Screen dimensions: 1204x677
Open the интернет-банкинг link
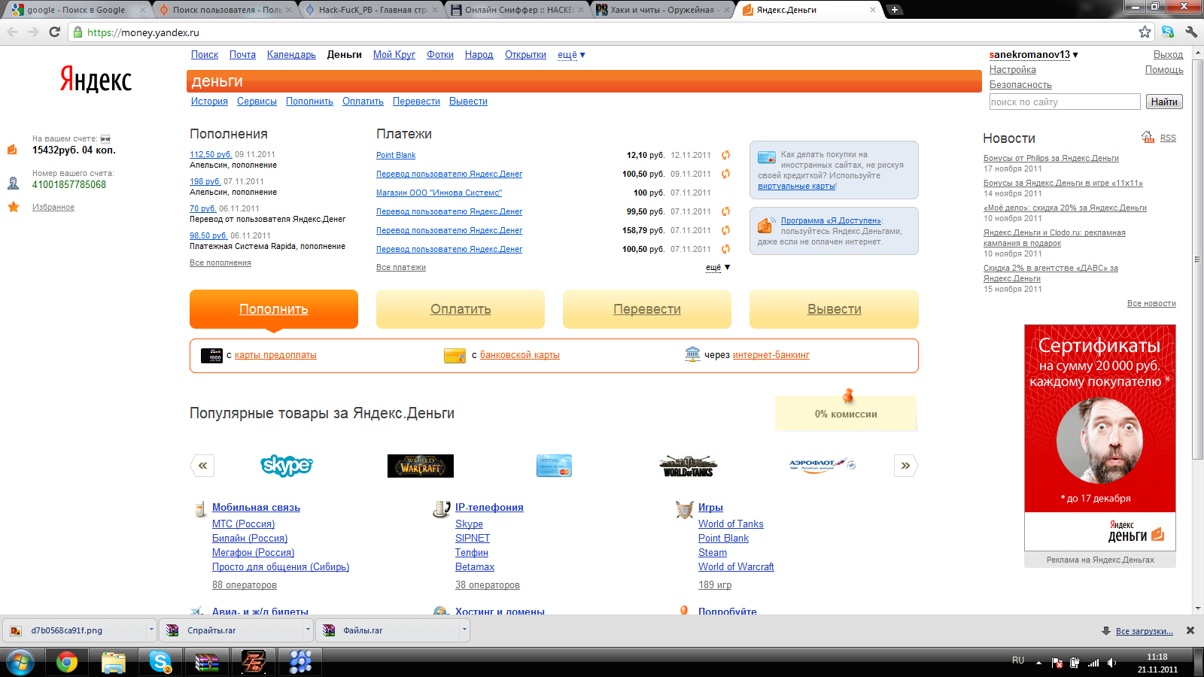771,355
